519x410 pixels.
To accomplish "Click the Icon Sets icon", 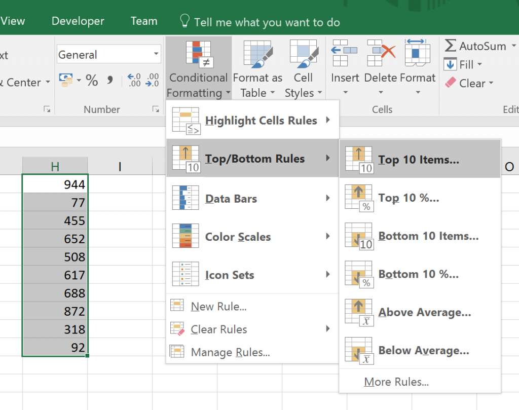I will [x=186, y=274].
